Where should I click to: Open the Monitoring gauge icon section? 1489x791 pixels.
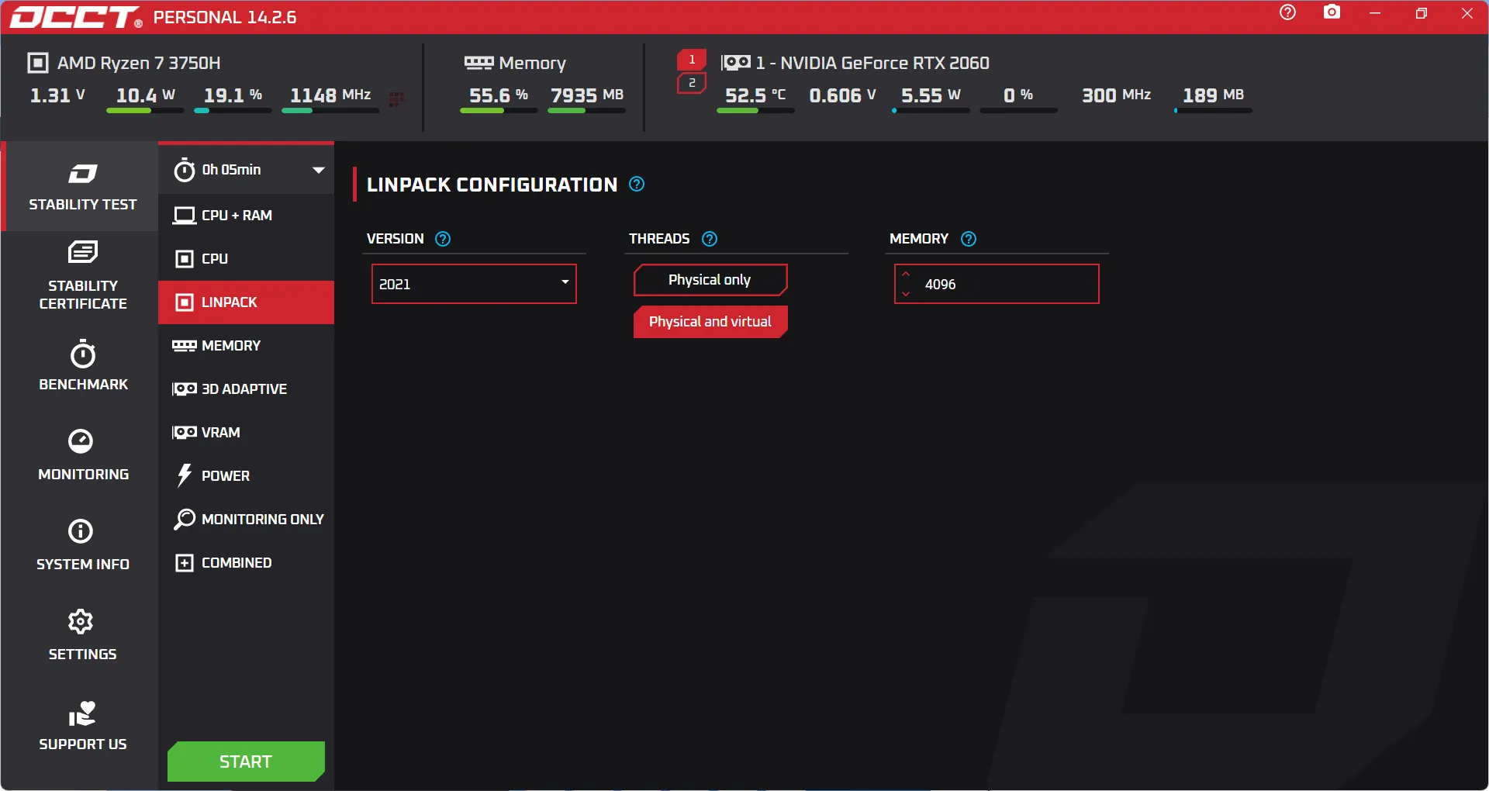point(82,454)
